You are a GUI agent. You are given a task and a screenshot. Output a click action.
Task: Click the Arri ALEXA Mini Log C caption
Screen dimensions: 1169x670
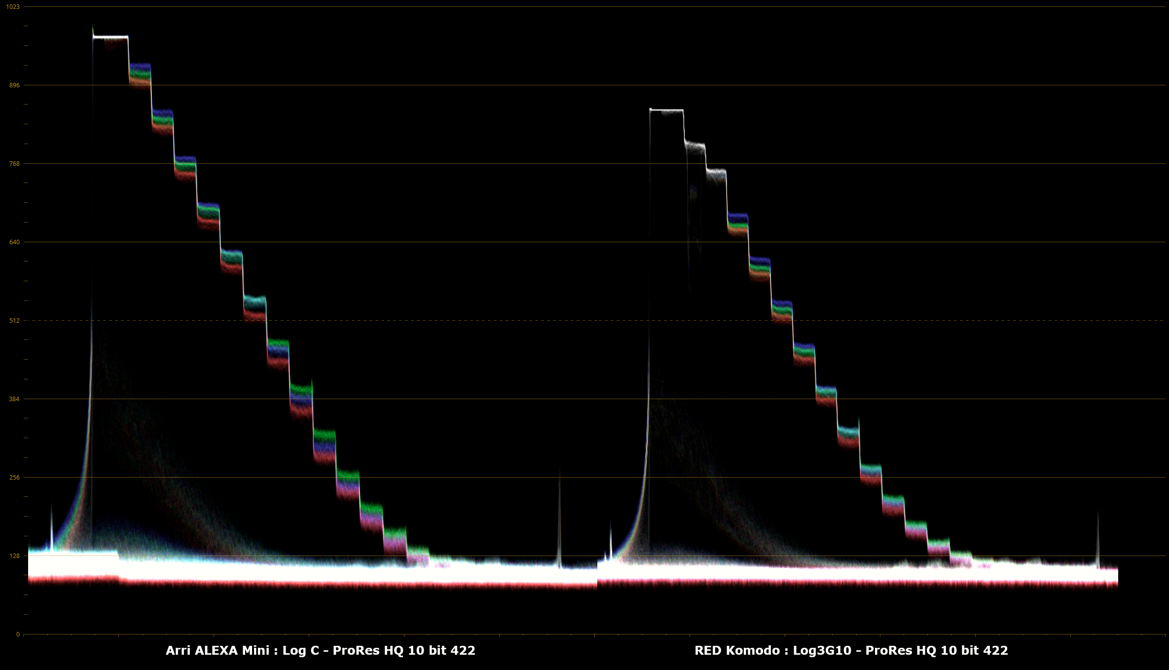(x=321, y=650)
